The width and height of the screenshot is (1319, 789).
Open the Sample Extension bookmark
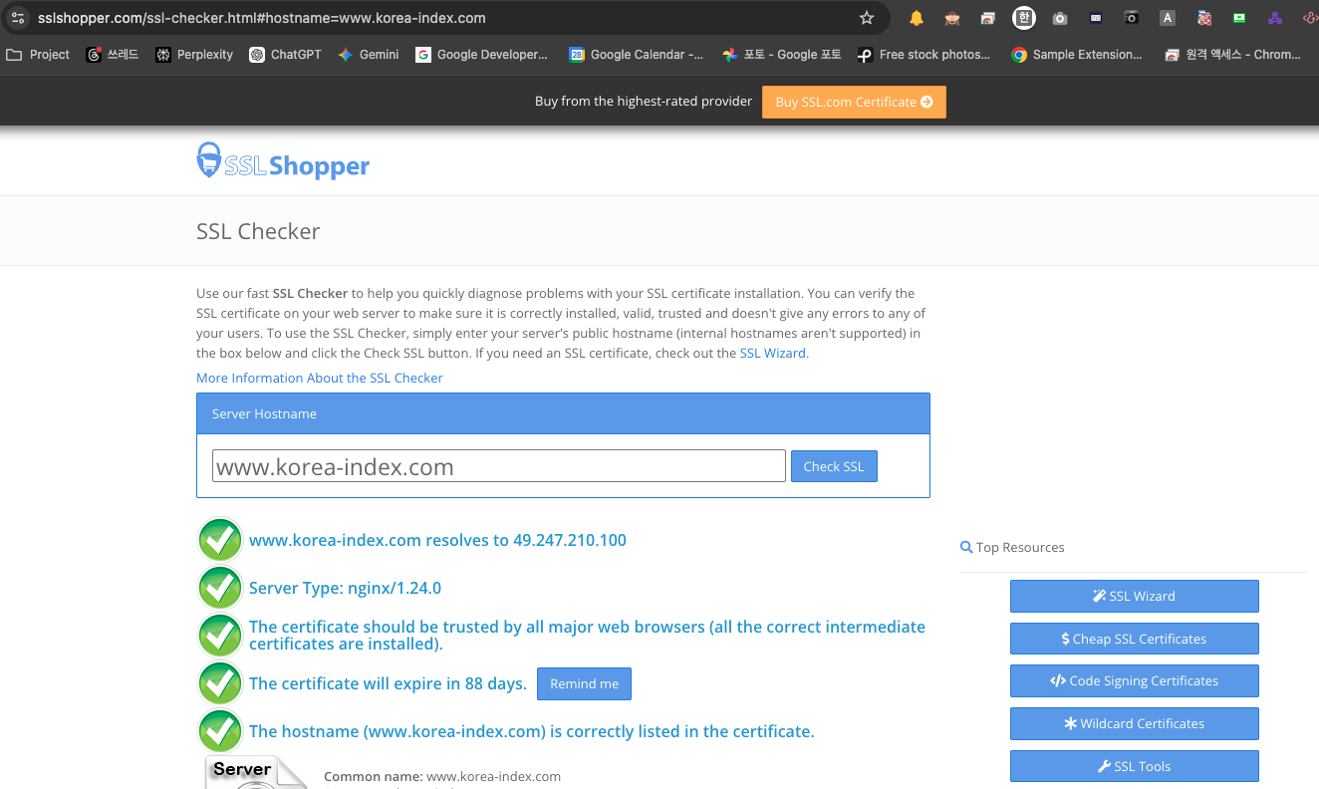click(1077, 55)
